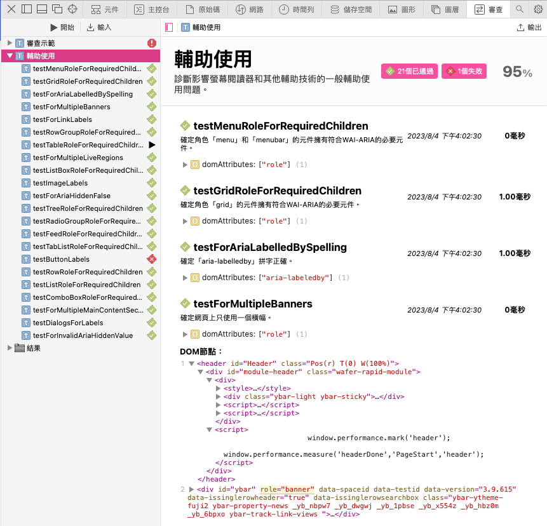
Task: Select the 審查 audit tab
Action: click(x=489, y=10)
